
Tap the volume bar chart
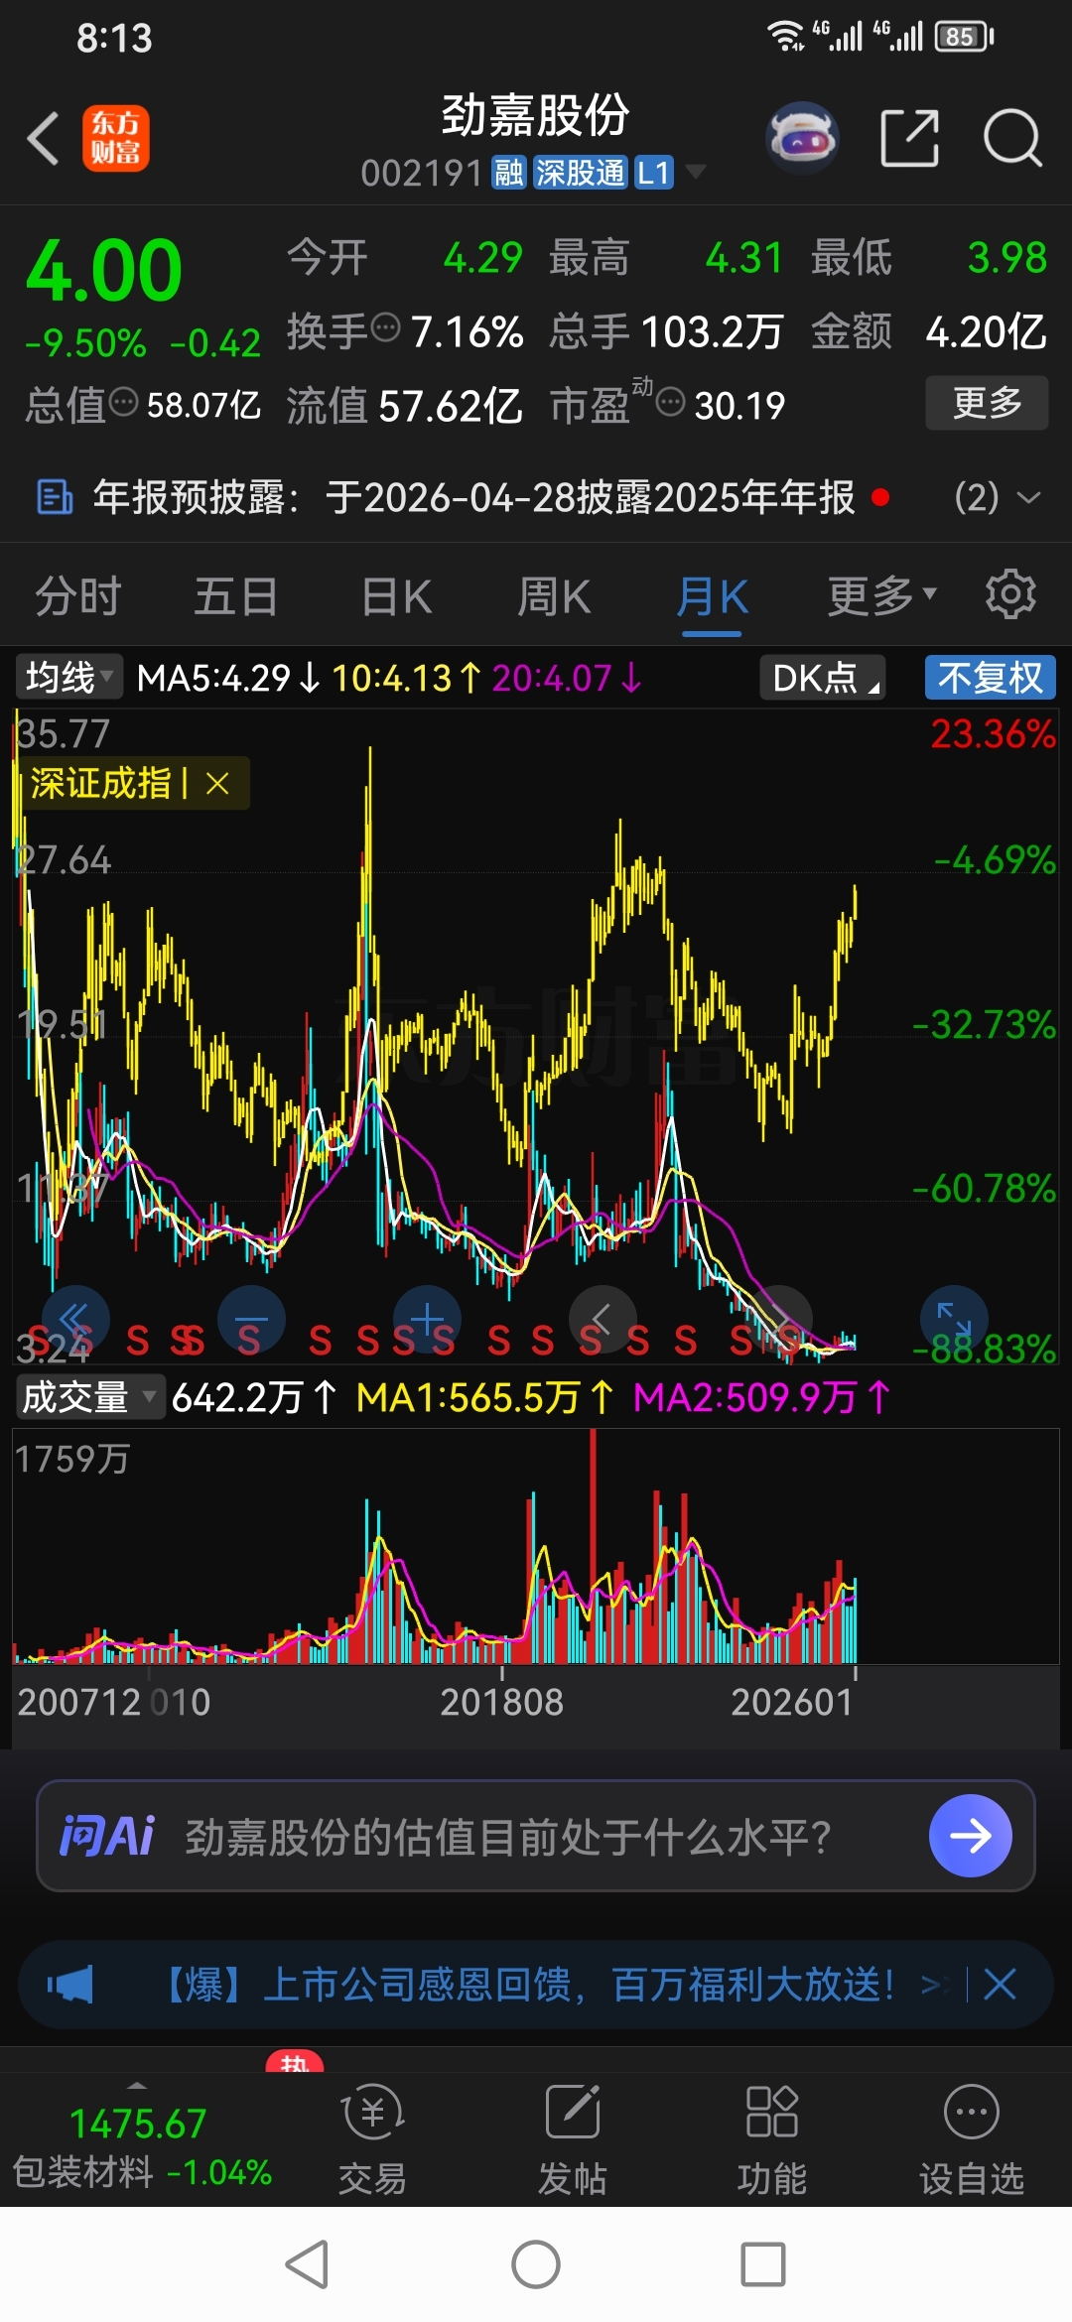tap(536, 1546)
